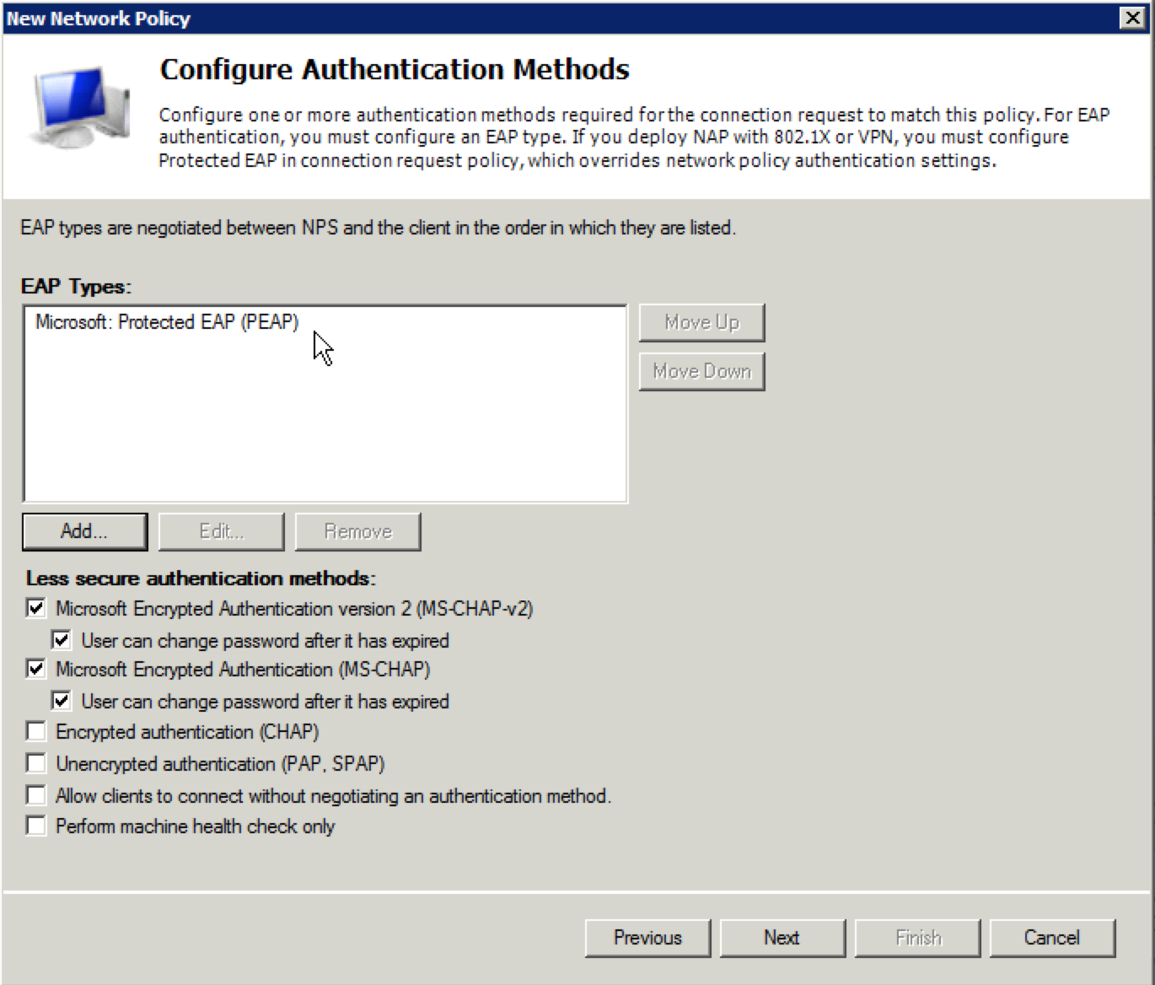The width and height of the screenshot is (1155, 985).
Task: Toggle password change option under MS-CHAP-v2
Action: pyautogui.click(x=62, y=640)
